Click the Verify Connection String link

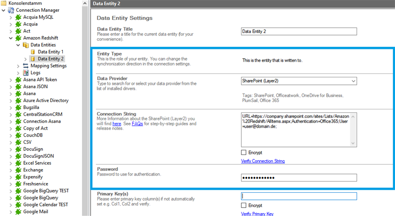(x=263, y=161)
